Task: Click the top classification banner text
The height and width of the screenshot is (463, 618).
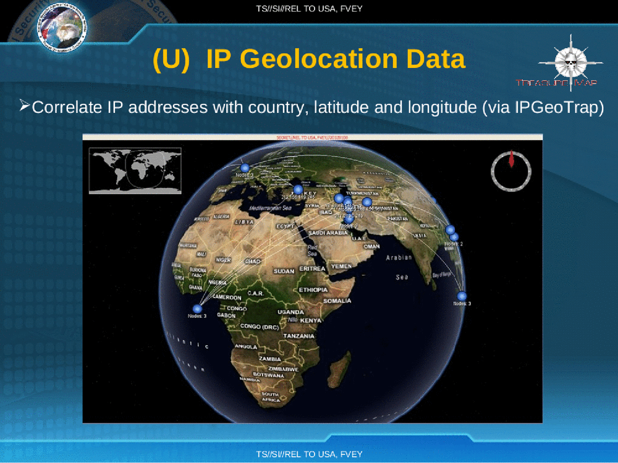Action: tap(309, 9)
